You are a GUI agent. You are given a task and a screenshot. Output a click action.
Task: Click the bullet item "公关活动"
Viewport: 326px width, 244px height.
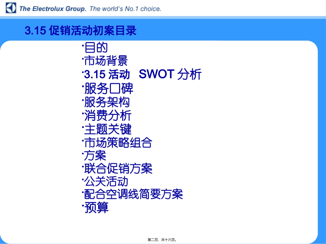click(x=106, y=181)
